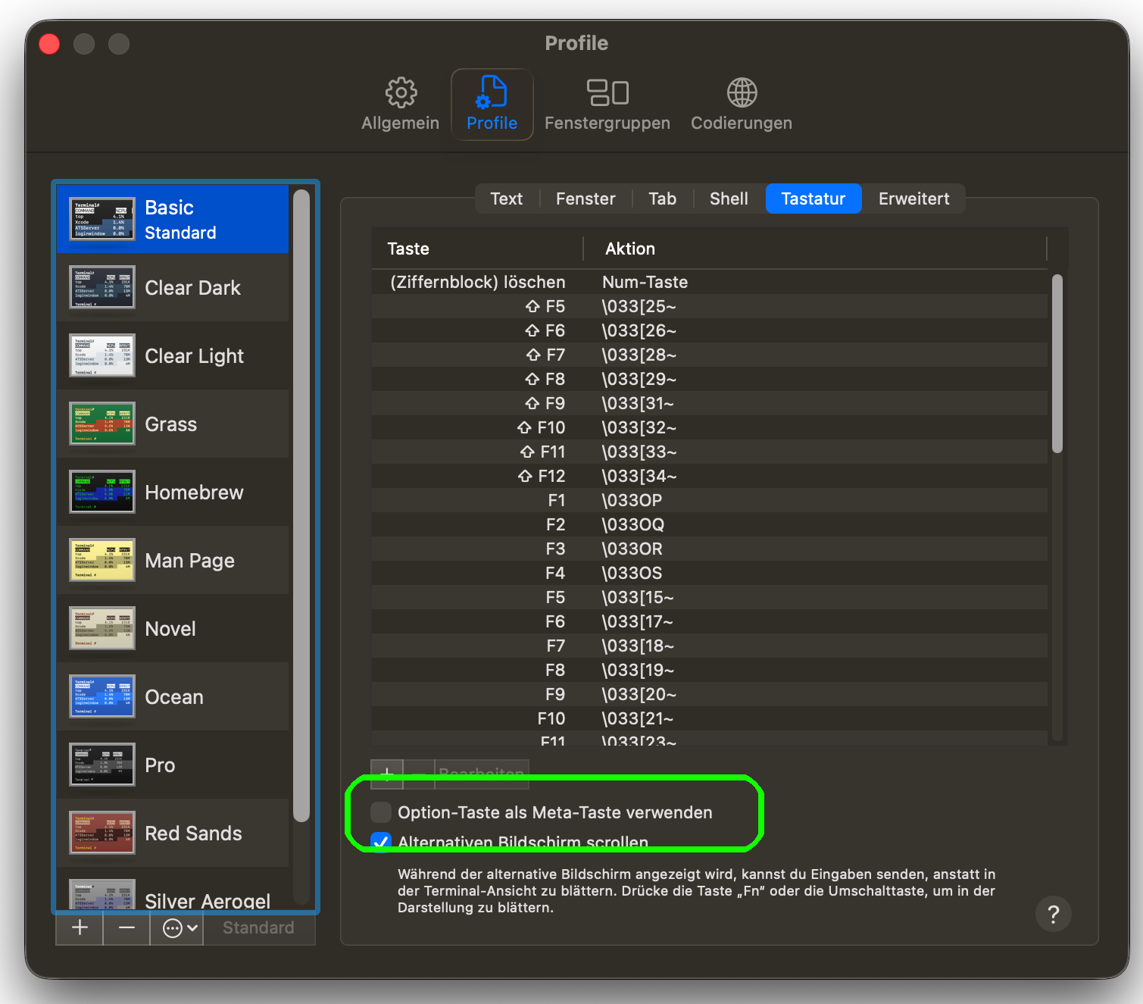Select the shift F7 key row
Viewport: 1143px width, 1004px height.
(x=710, y=355)
